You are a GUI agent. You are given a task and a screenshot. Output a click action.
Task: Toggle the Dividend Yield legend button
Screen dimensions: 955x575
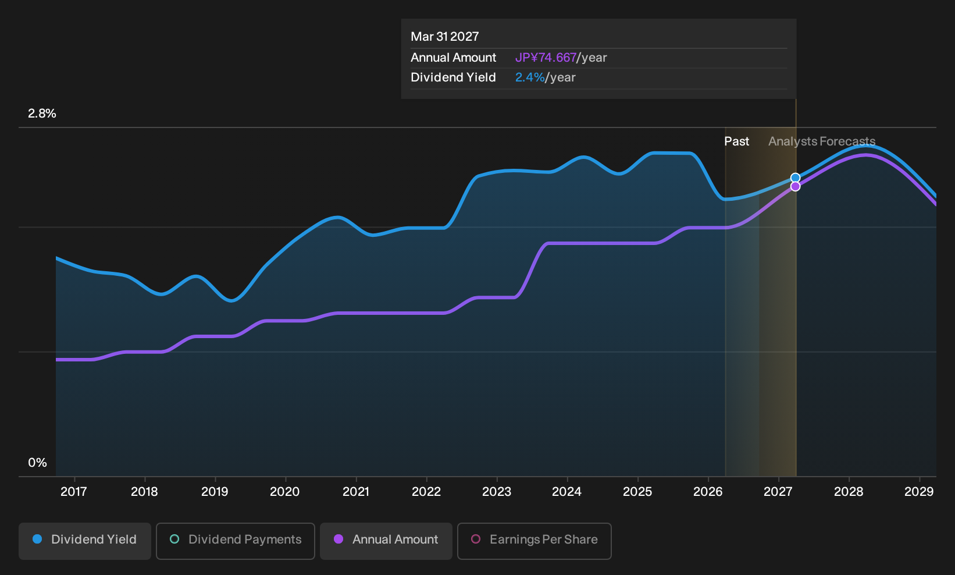[85, 541]
